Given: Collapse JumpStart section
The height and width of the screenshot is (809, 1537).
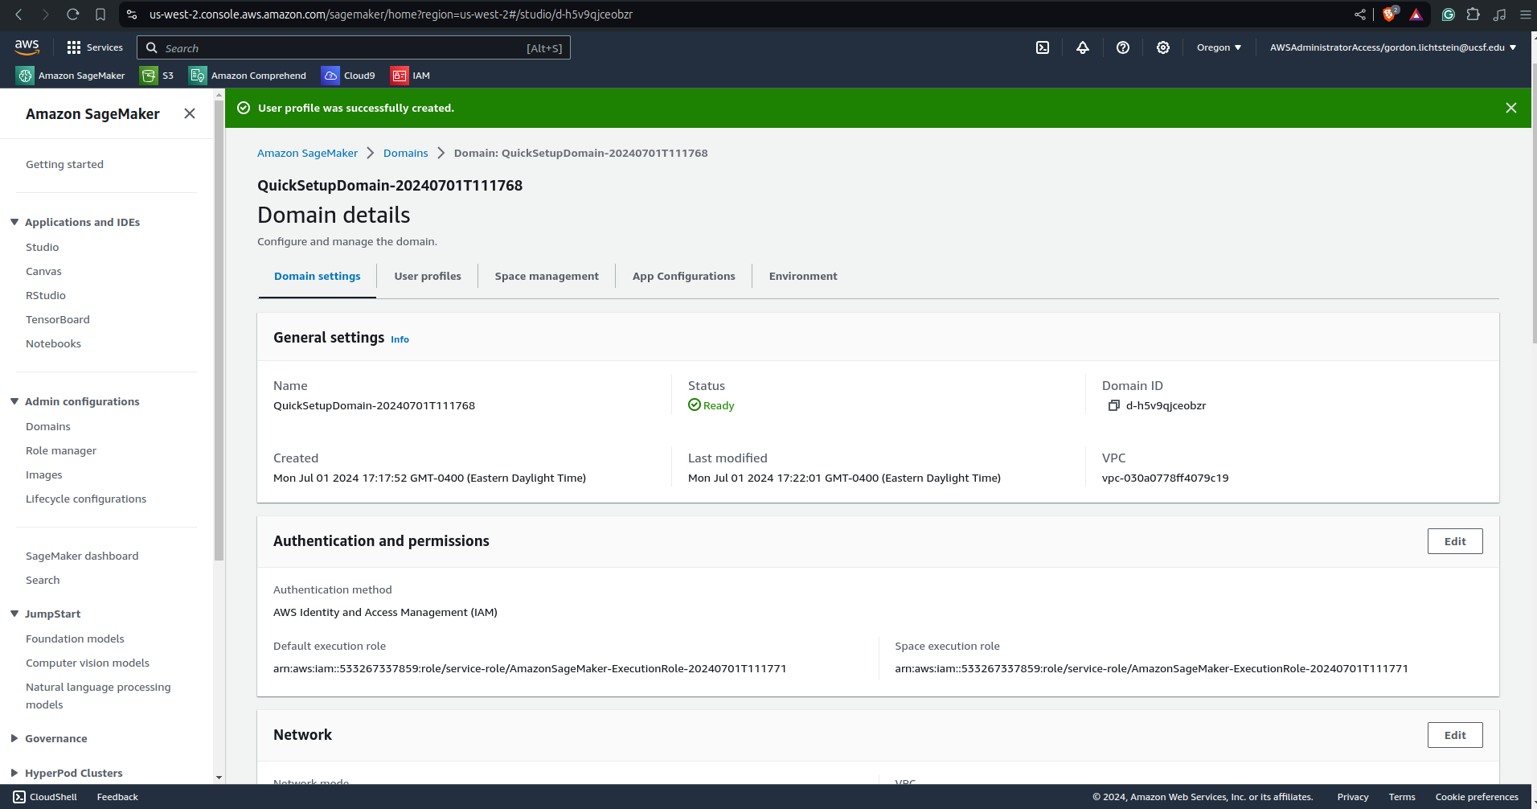Looking at the screenshot, I should click(14, 614).
